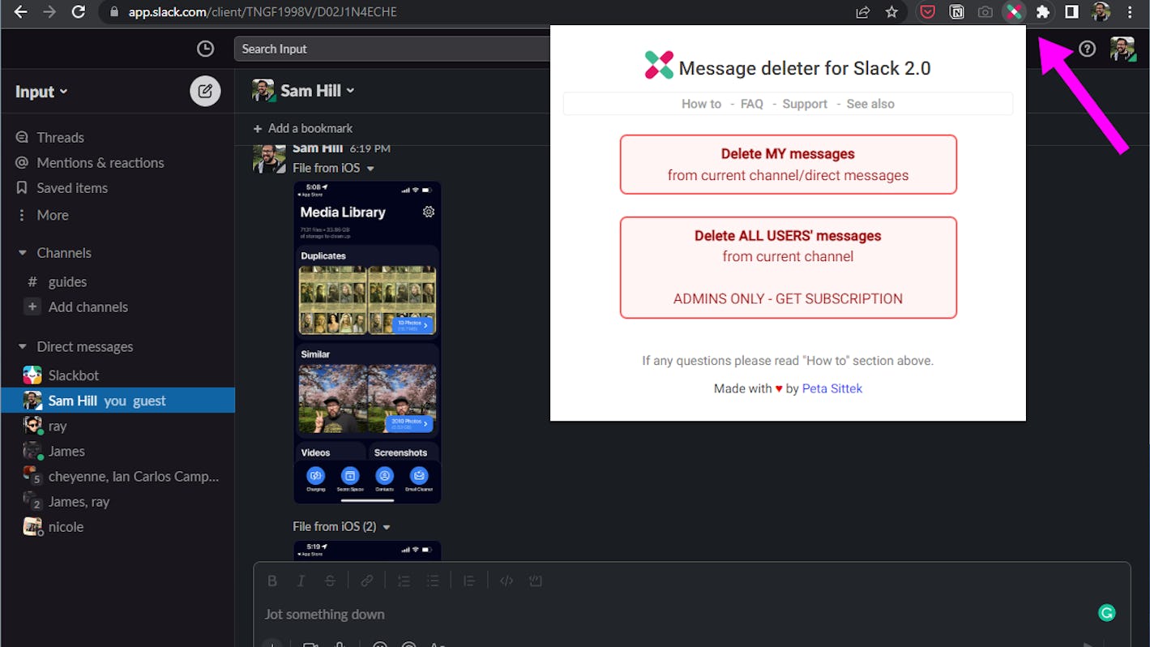Open Slack history with the clock icon
Image resolution: width=1150 pixels, height=647 pixels.
205,49
